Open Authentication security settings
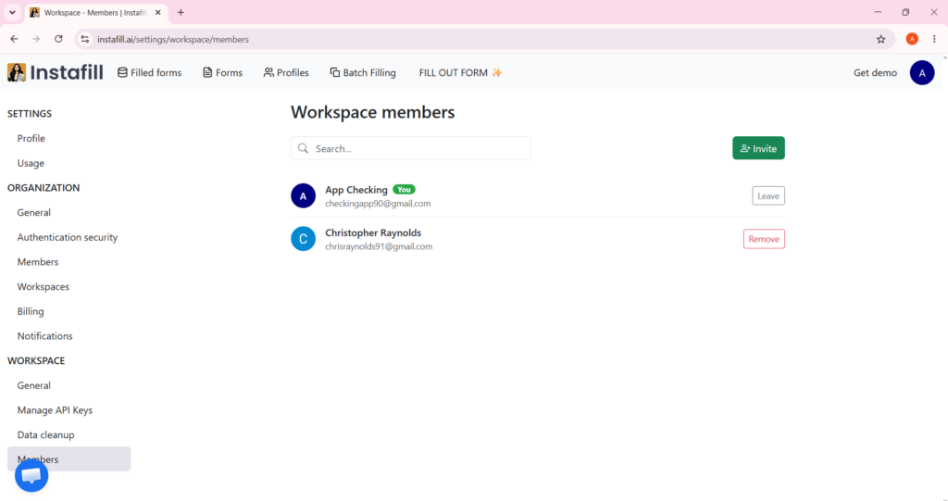Image resolution: width=948 pixels, height=501 pixels. coord(67,237)
